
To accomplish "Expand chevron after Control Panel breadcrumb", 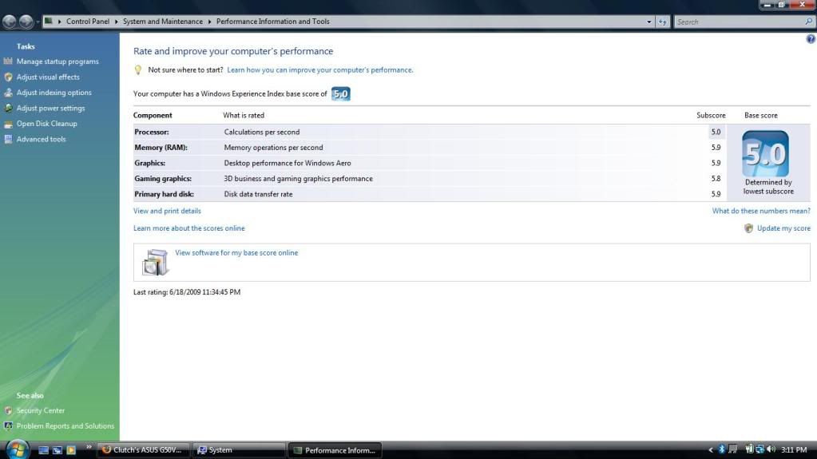I will coord(116,22).
